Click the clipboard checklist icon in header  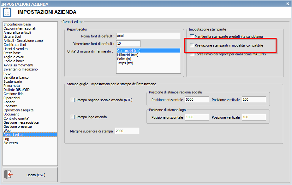tap(7, 12)
